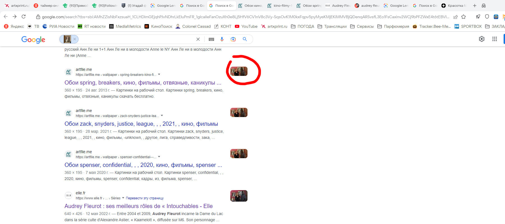Open the YouTube bookmark
Image resolution: width=505 pixels, height=224 pixels.
click(x=246, y=26)
